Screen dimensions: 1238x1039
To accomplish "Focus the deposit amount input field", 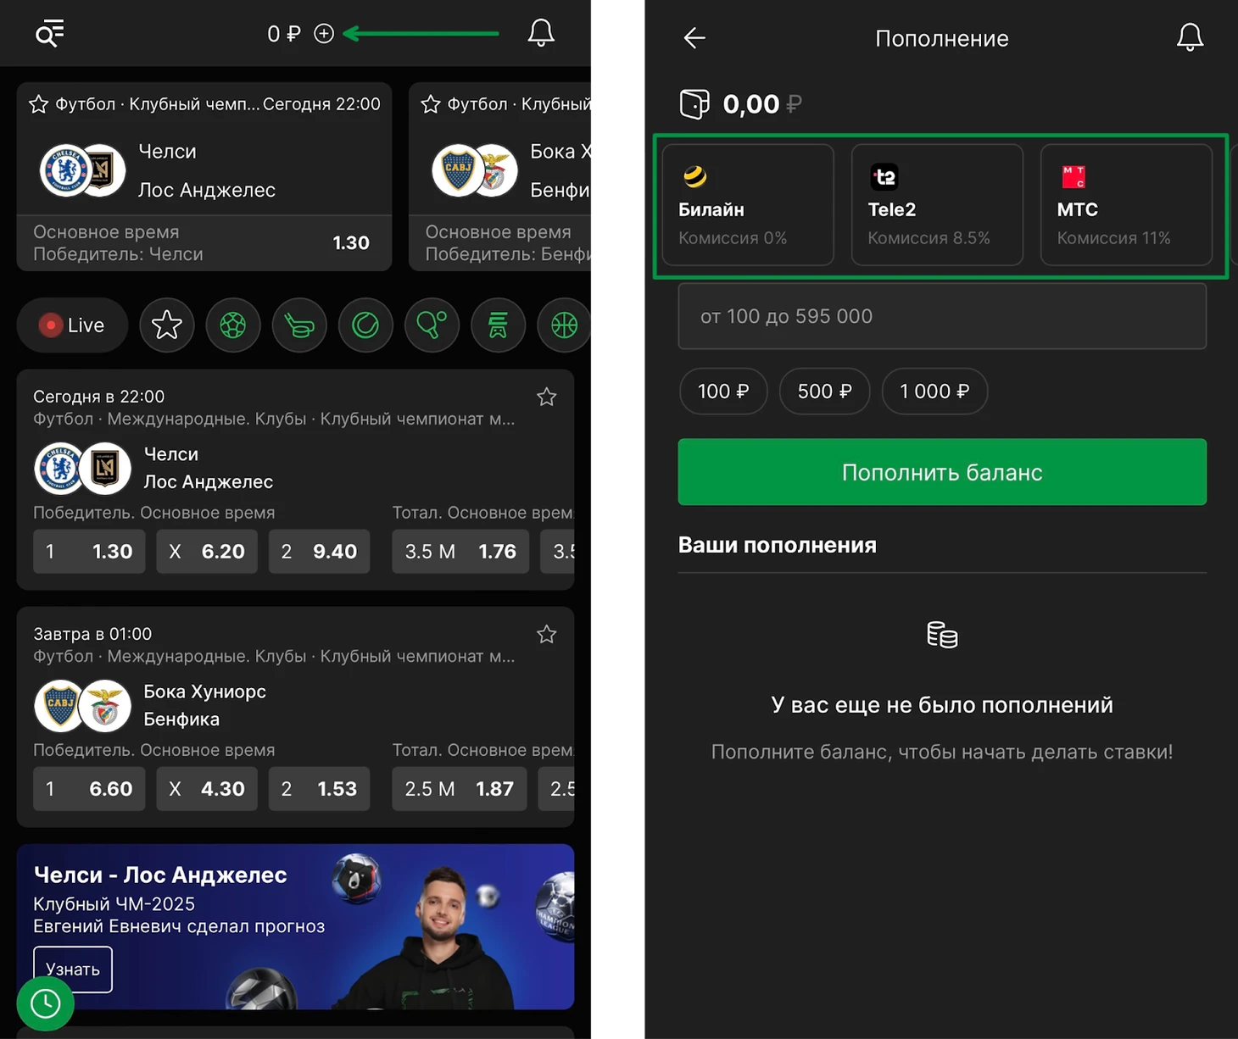I will pyautogui.click(x=942, y=316).
